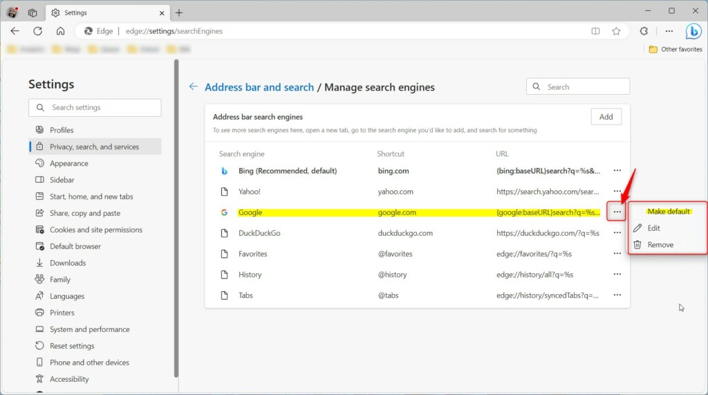Viewport: 708px width, 395px height.
Task: Open Family settings
Action: [x=95, y=279]
